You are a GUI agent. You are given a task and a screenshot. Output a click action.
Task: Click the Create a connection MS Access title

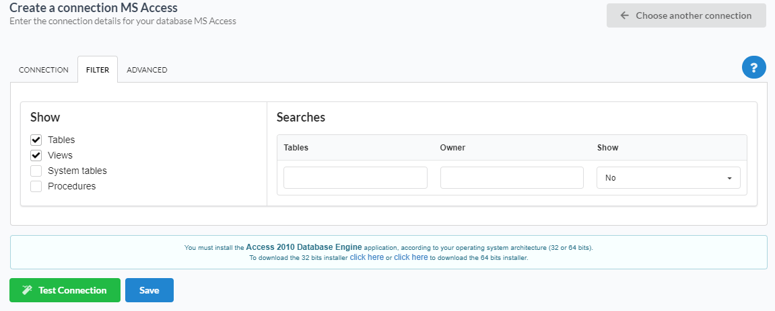(x=94, y=7)
